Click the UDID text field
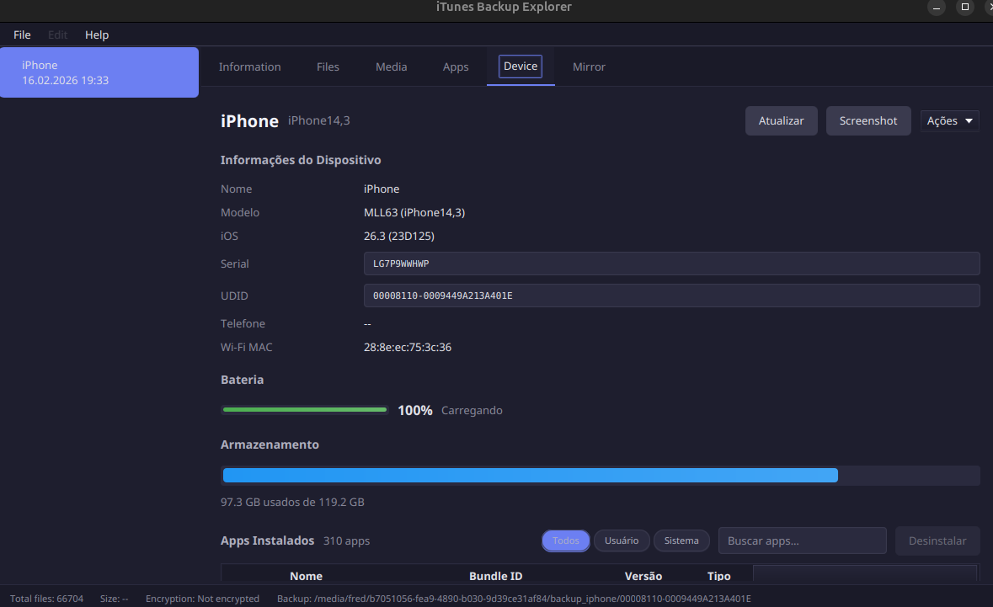The width and height of the screenshot is (993, 607). [671, 296]
